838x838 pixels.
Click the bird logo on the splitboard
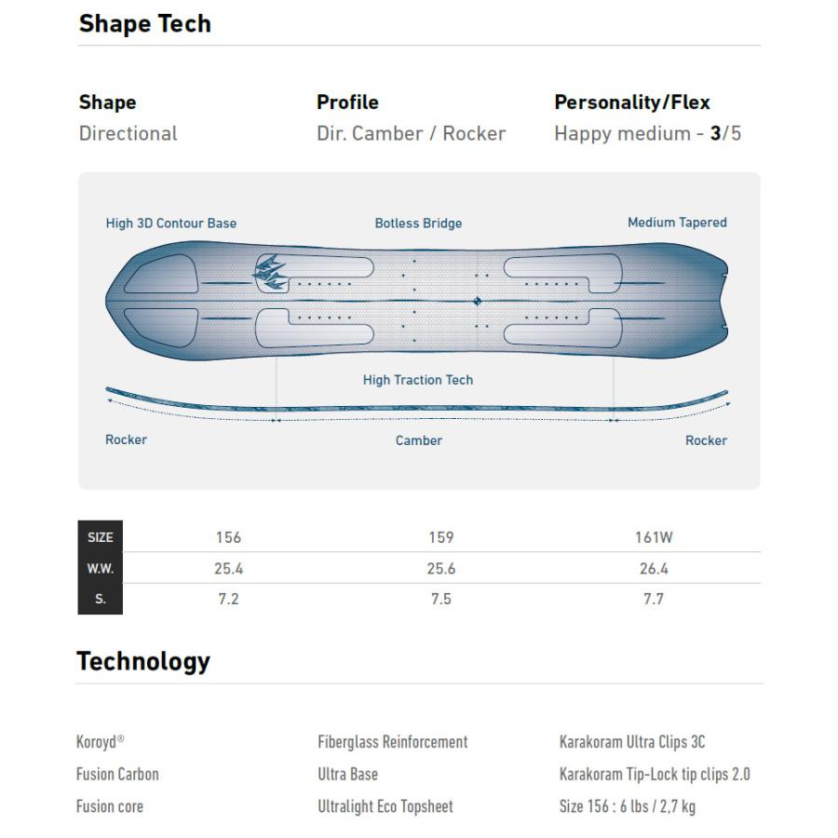click(x=269, y=272)
